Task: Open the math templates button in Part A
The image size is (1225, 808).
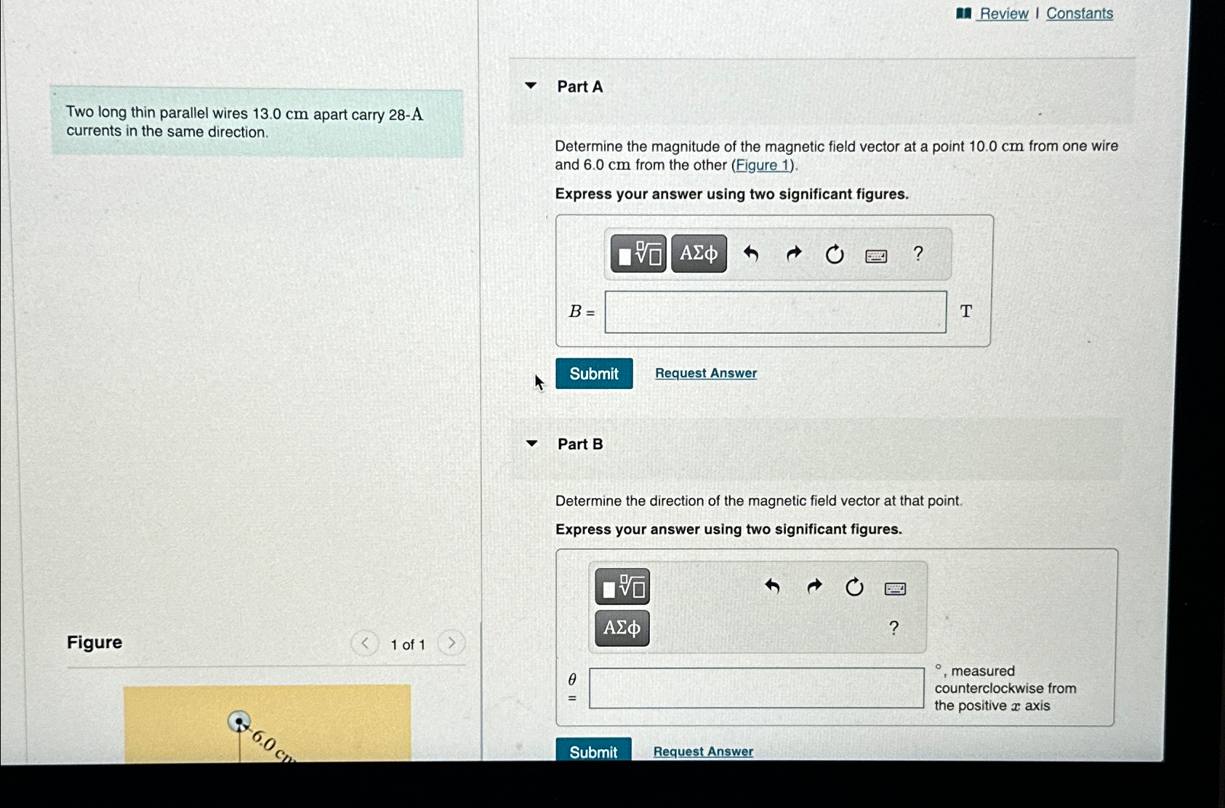Action: coord(638,254)
